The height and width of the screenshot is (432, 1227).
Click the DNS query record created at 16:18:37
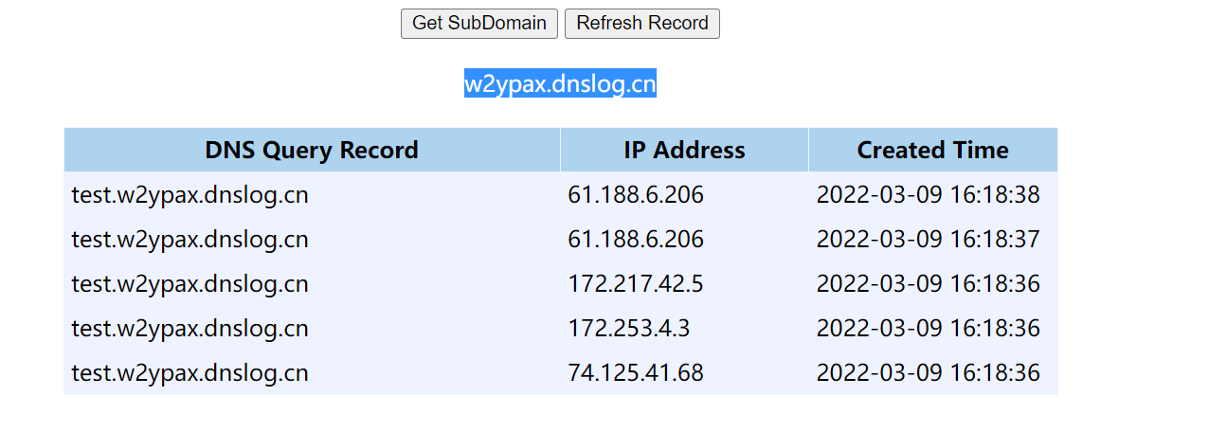coord(190,239)
